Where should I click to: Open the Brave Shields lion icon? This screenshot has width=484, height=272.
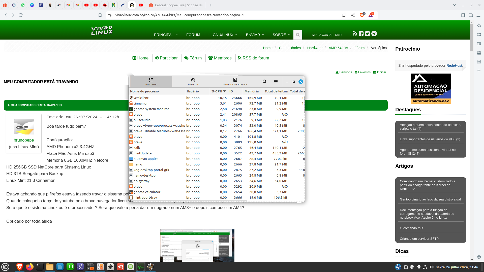coord(362,15)
